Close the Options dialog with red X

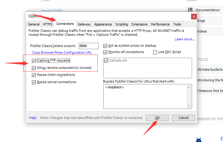[194, 17]
